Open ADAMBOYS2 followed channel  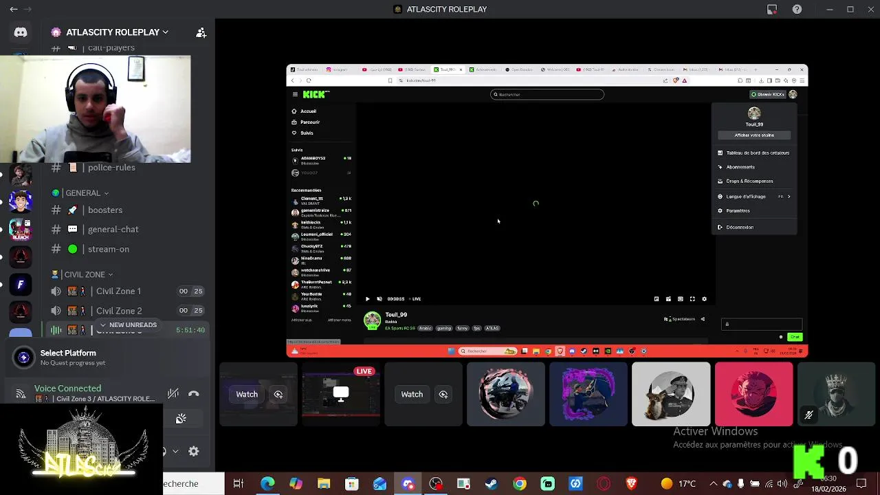(x=321, y=160)
